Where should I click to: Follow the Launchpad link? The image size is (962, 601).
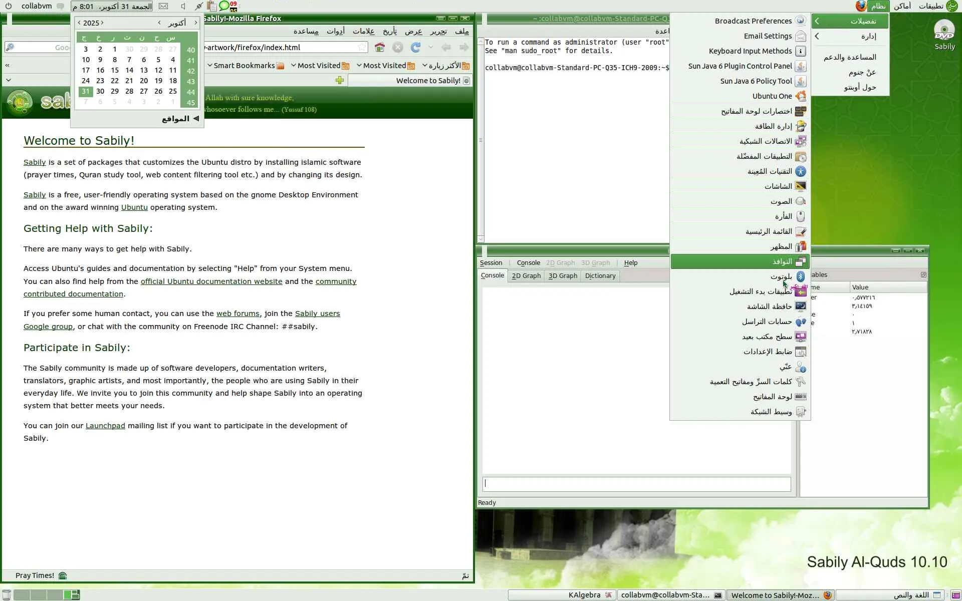point(105,426)
